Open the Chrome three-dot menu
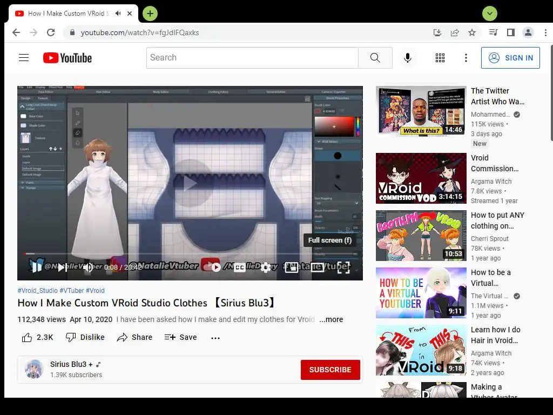553x415 pixels. (545, 32)
